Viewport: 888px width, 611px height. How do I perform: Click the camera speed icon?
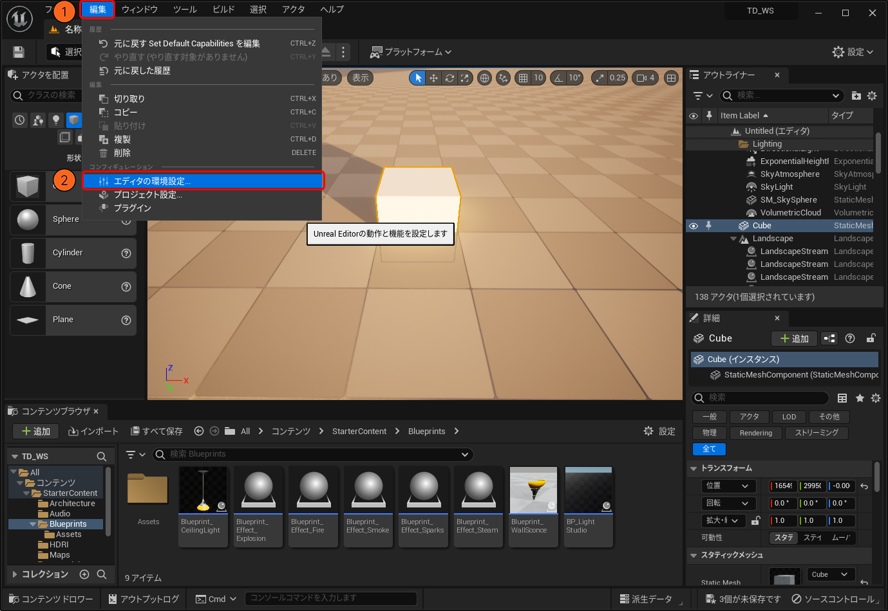(641, 78)
